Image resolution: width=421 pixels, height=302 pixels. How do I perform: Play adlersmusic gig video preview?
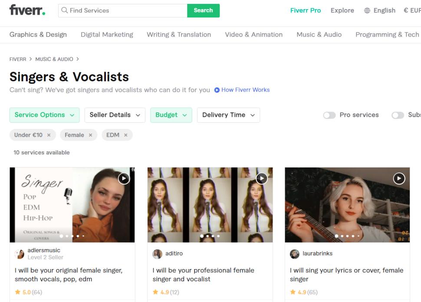pos(124,178)
